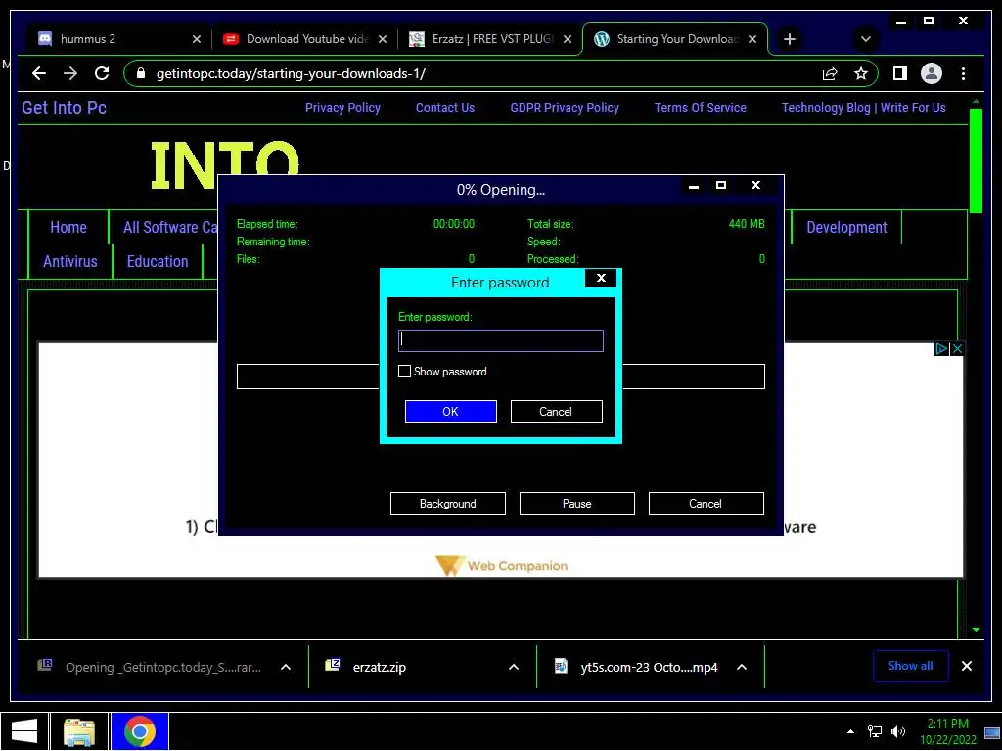Open the Get Into Pc site title
The width and height of the screenshot is (1002, 751).
click(64, 108)
